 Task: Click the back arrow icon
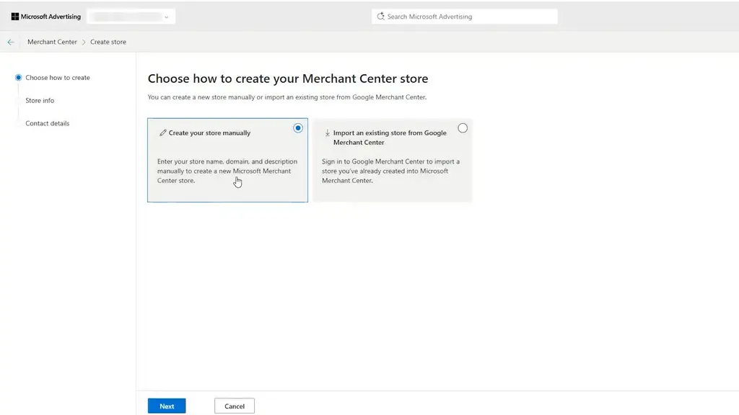tap(11, 42)
